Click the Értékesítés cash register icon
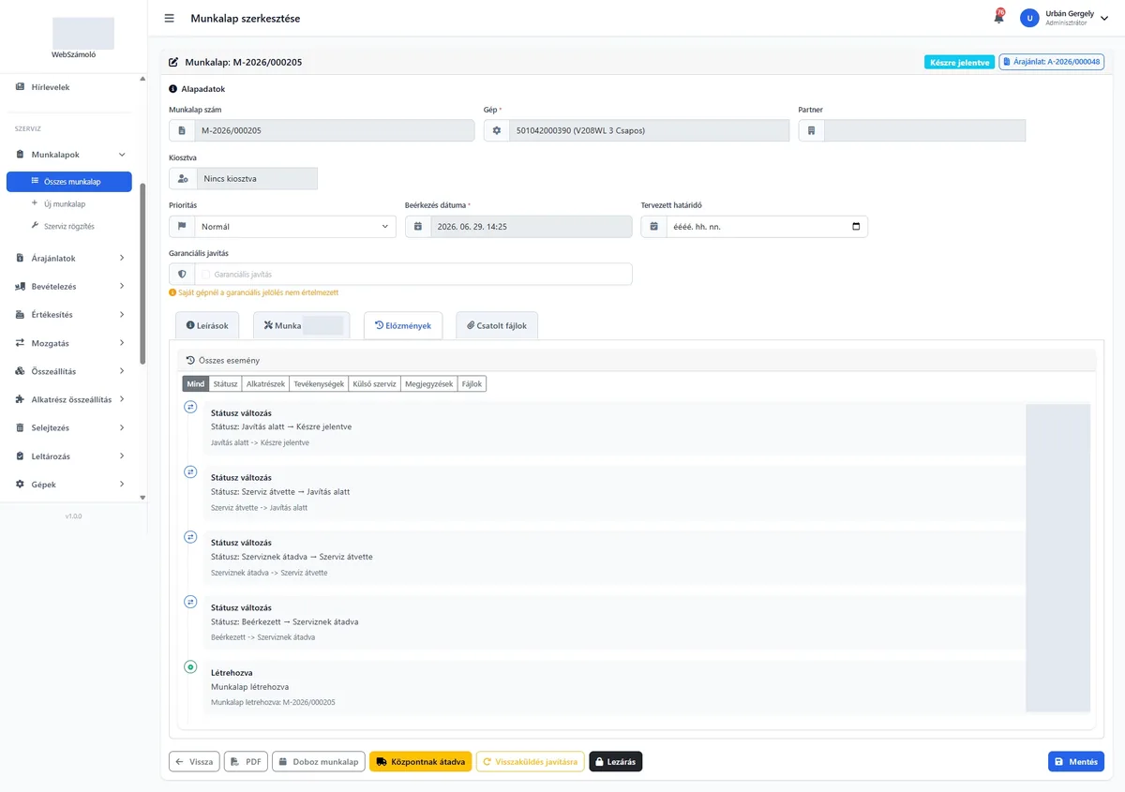 click(21, 315)
